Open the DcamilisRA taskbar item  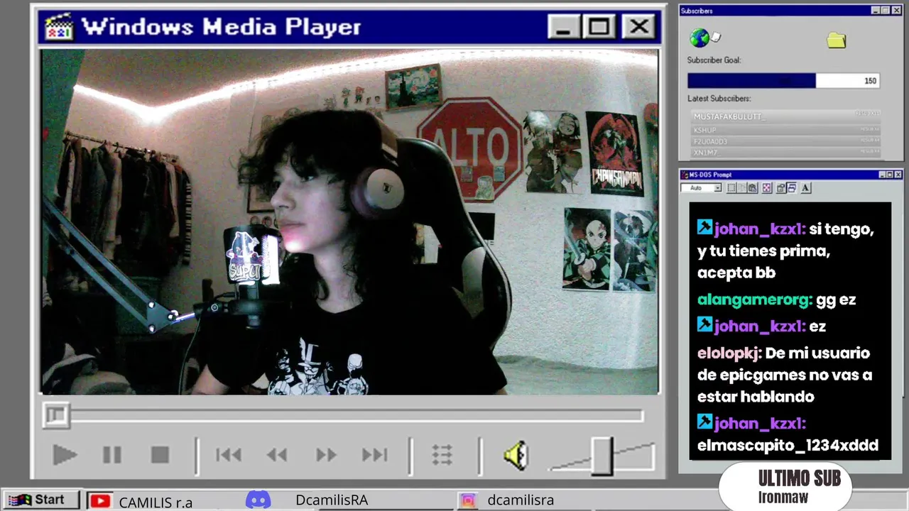tap(332, 500)
